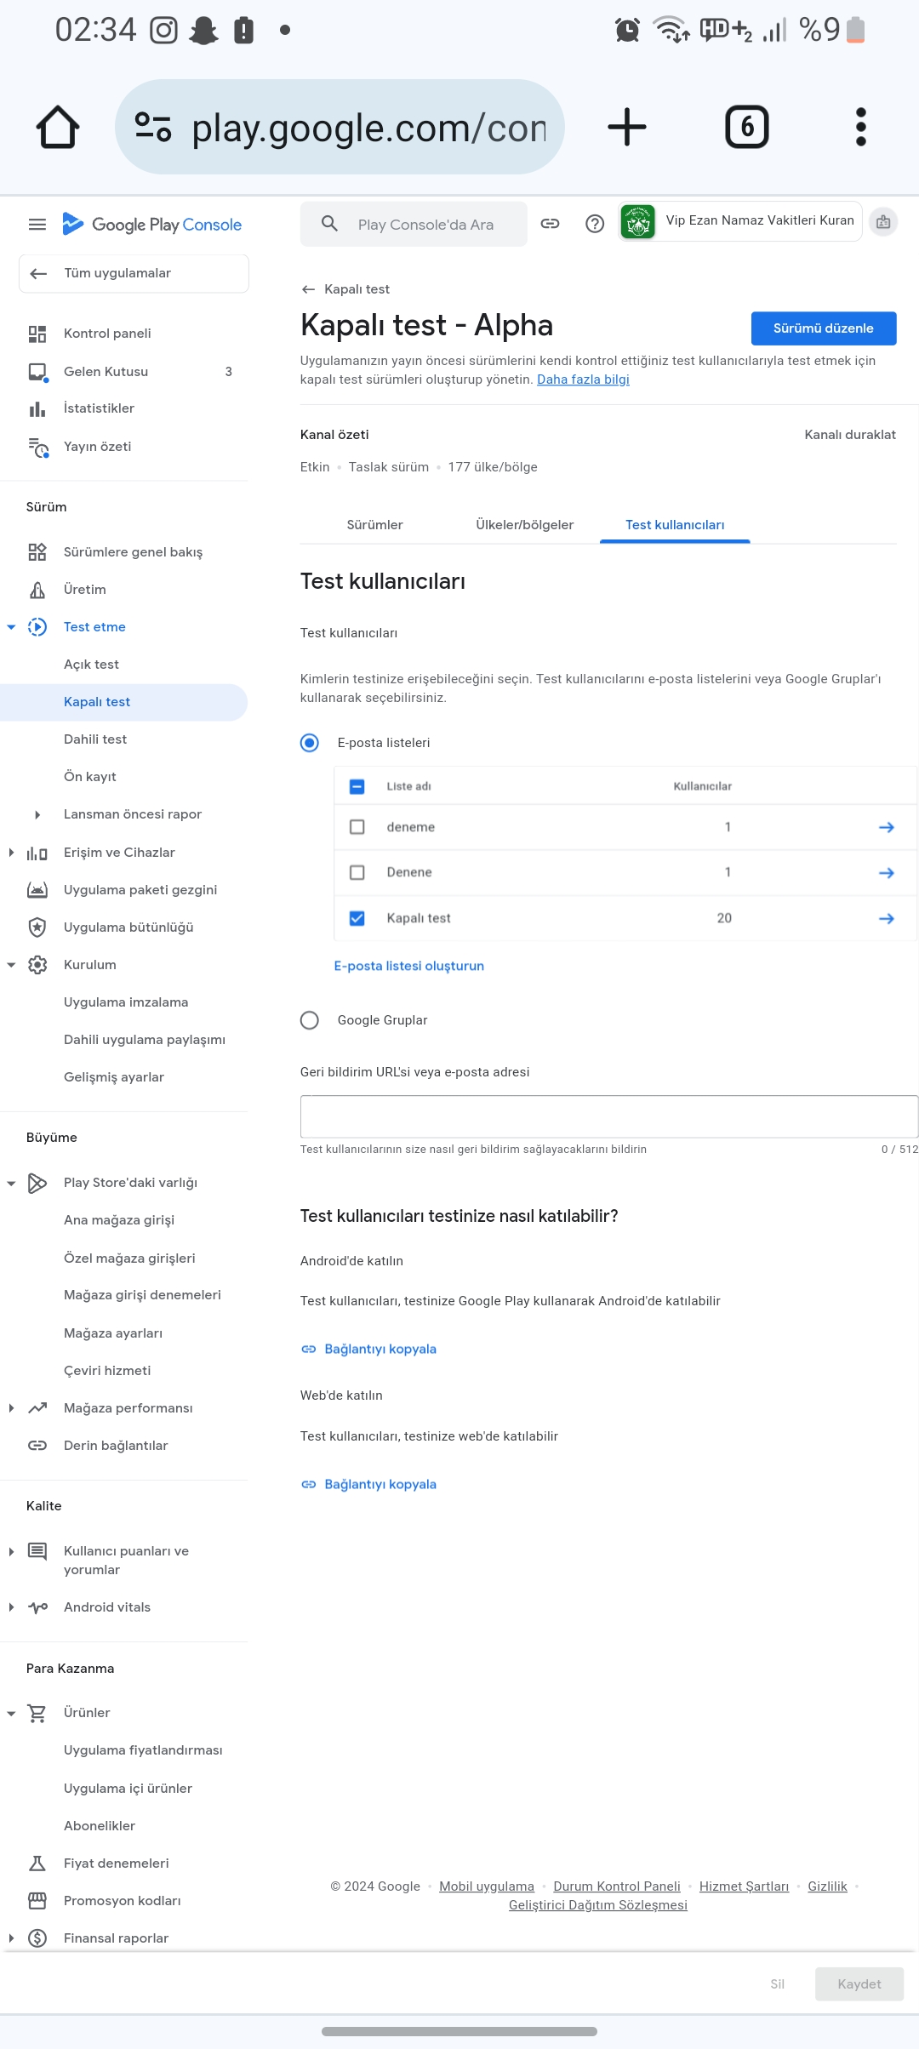Tap the site settings icon in address bar
The width and height of the screenshot is (919, 2049).
(153, 127)
